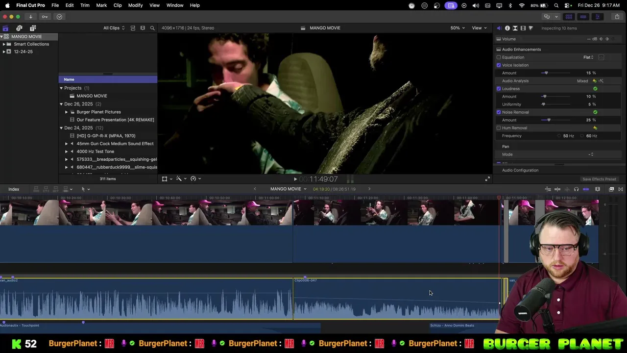Show the titles and generators sidebar
The image size is (627, 353).
click(33, 28)
